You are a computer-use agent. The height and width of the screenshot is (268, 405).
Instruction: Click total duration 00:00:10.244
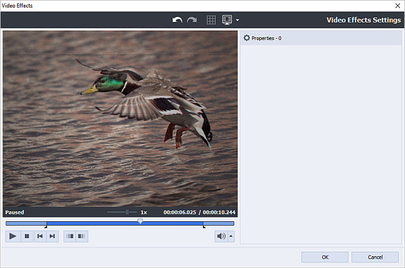(219, 212)
